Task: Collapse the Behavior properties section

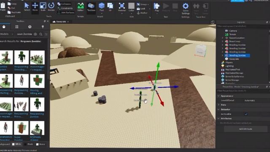Action: [x=219, y=109]
